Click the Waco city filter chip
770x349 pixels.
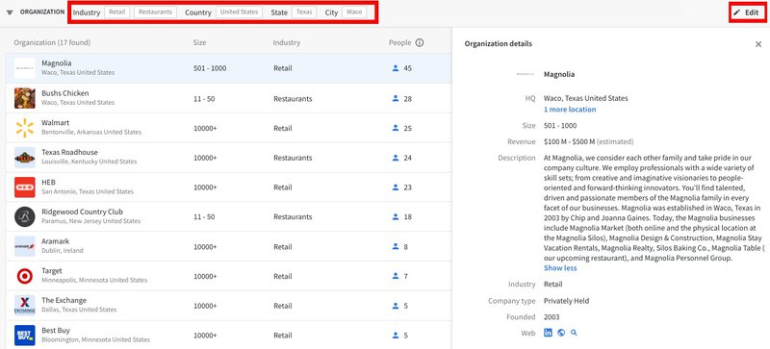tap(354, 12)
